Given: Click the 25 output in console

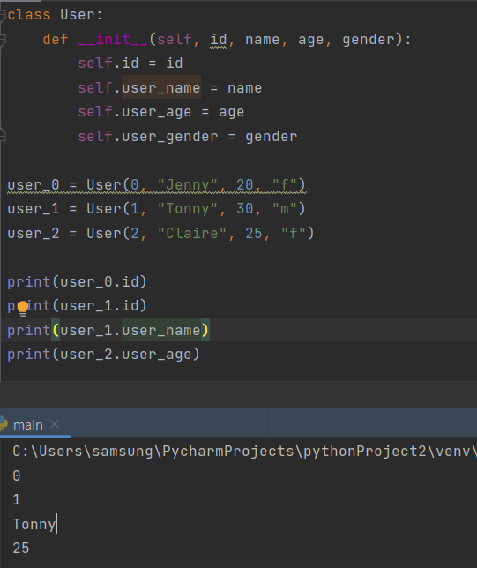Looking at the screenshot, I should point(20,548).
